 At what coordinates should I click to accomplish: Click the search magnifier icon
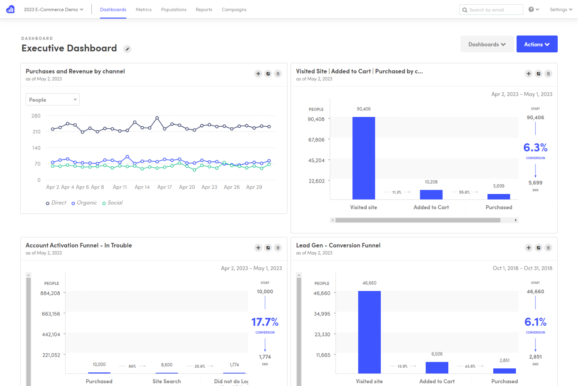[x=465, y=10]
